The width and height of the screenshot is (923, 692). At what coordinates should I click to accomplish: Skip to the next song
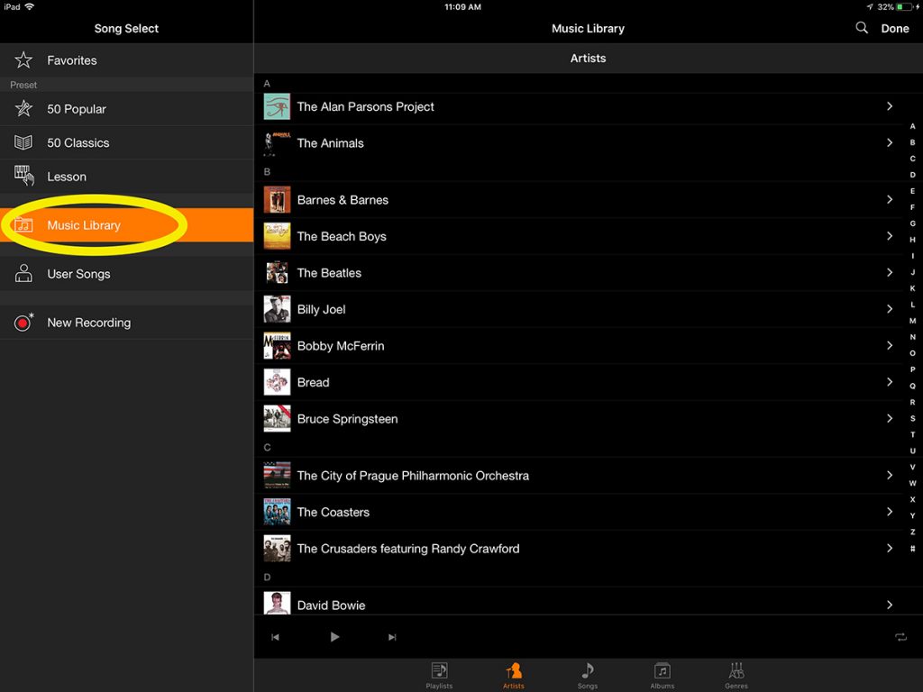pos(392,636)
